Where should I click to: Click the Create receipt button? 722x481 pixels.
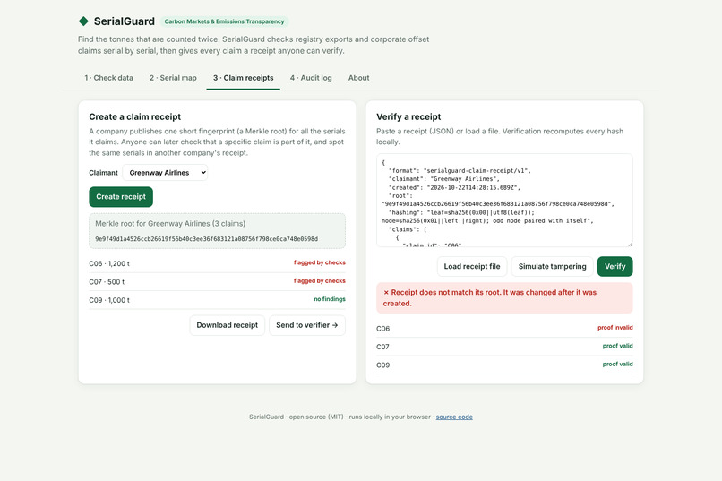coord(121,196)
